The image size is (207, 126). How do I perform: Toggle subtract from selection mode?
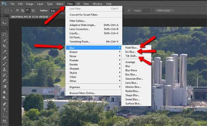pos(28,10)
